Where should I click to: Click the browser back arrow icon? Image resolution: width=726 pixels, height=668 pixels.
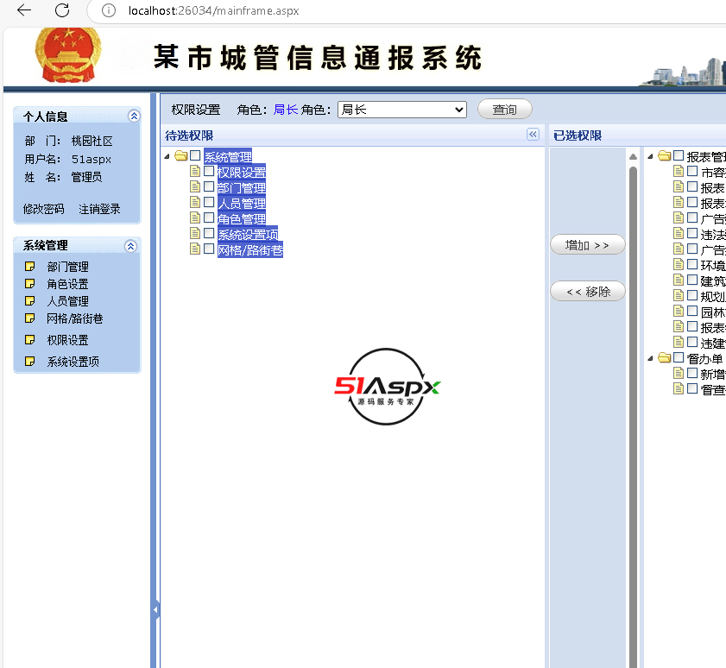click(x=23, y=10)
